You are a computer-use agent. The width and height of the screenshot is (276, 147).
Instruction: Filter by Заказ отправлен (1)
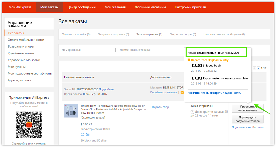pyautogui.click(x=149, y=34)
